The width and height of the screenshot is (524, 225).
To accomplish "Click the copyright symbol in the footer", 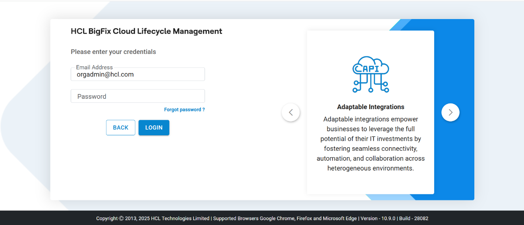I will [121, 218].
